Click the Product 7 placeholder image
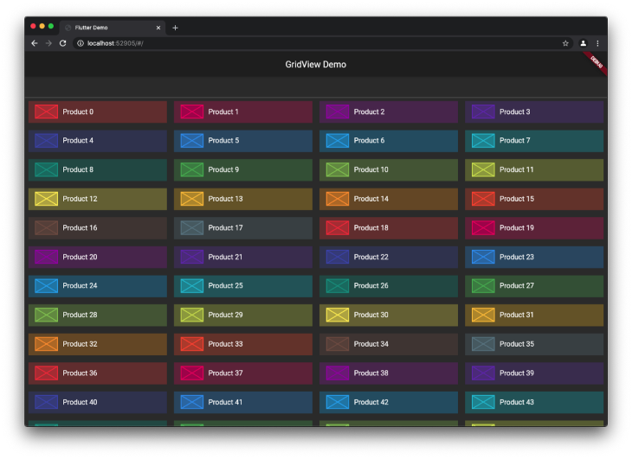 click(x=483, y=141)
